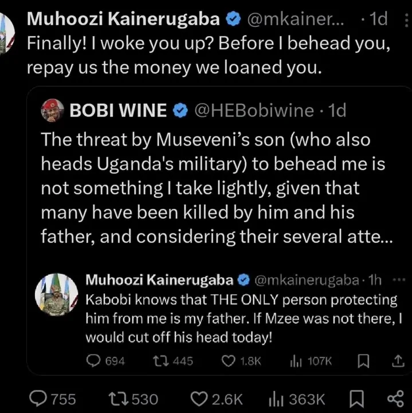
Task: Open the BOBI WINE display name
Action: (x=117, y=111)
